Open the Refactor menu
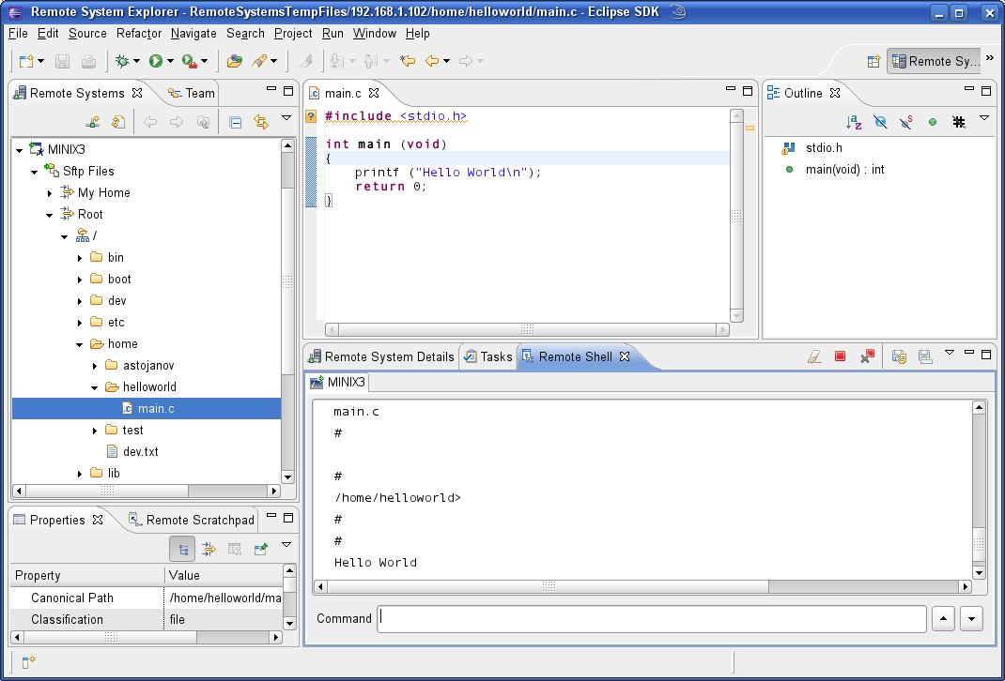The image size is (1005, 681). [139, 33]
